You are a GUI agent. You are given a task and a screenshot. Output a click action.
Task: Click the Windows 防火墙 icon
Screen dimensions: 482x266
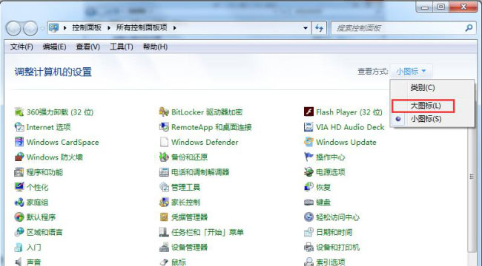[19, 157]
